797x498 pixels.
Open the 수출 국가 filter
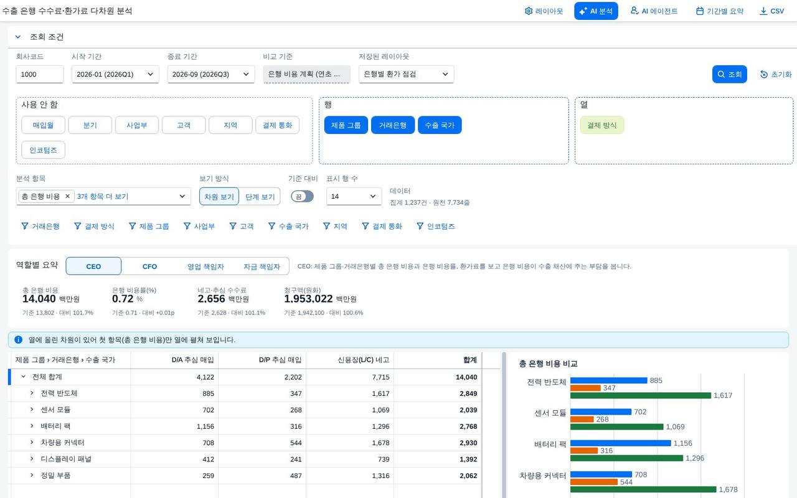288,227
